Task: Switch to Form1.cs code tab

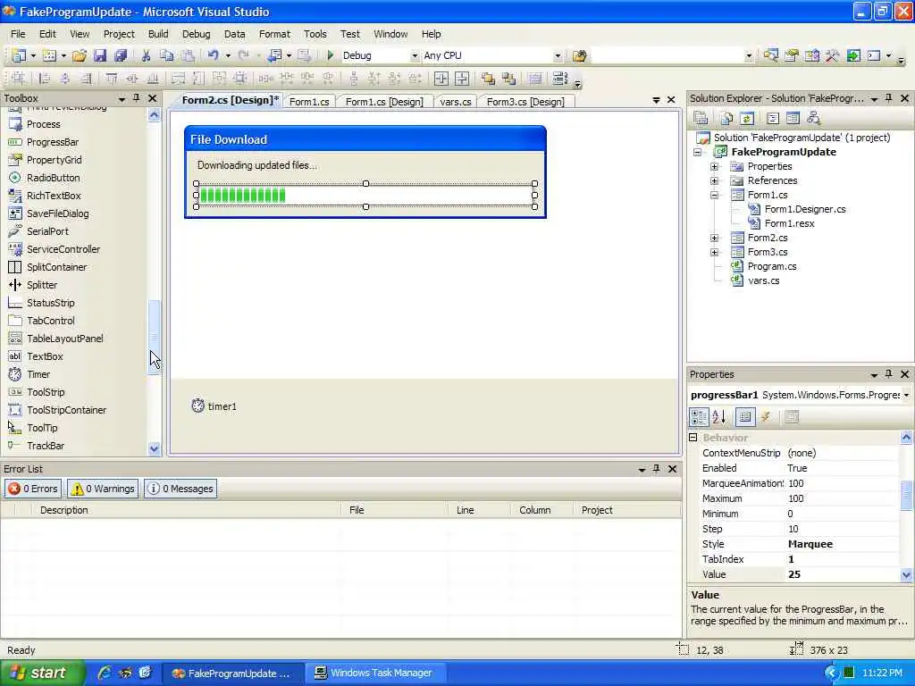Action: tap(309, 102)
